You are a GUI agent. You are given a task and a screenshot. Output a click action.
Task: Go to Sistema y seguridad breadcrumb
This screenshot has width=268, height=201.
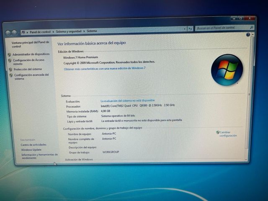click(69, 31)
